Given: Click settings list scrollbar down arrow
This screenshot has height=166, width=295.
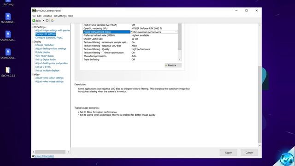Looking at the screenshot, I should coord(180,59).
